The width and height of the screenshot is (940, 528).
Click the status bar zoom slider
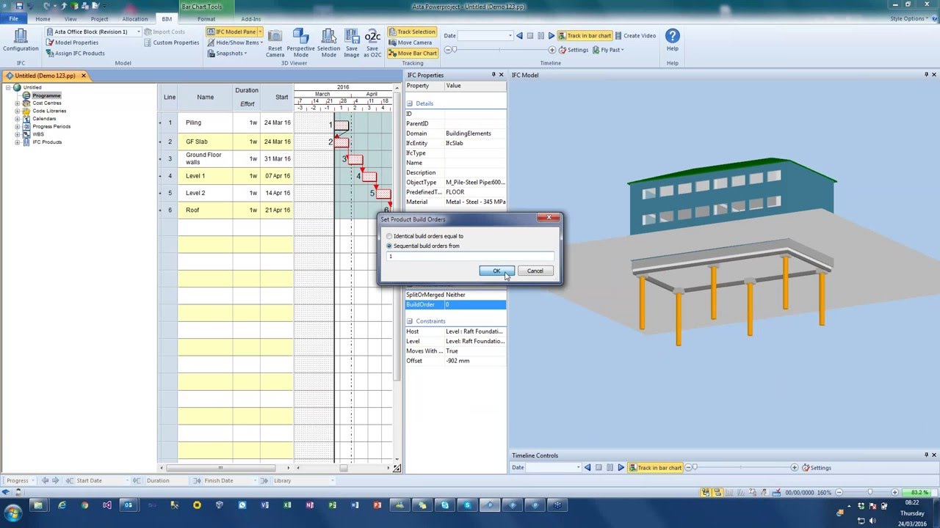point(869,493)
